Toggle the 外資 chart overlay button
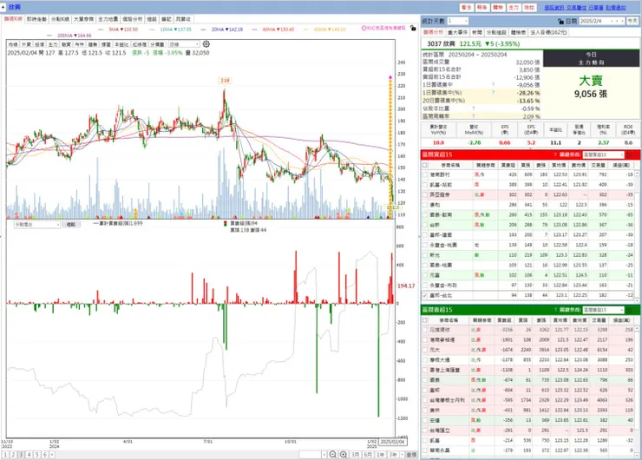The height and width of the screenshot is (460, 642). tap(26, 44)
